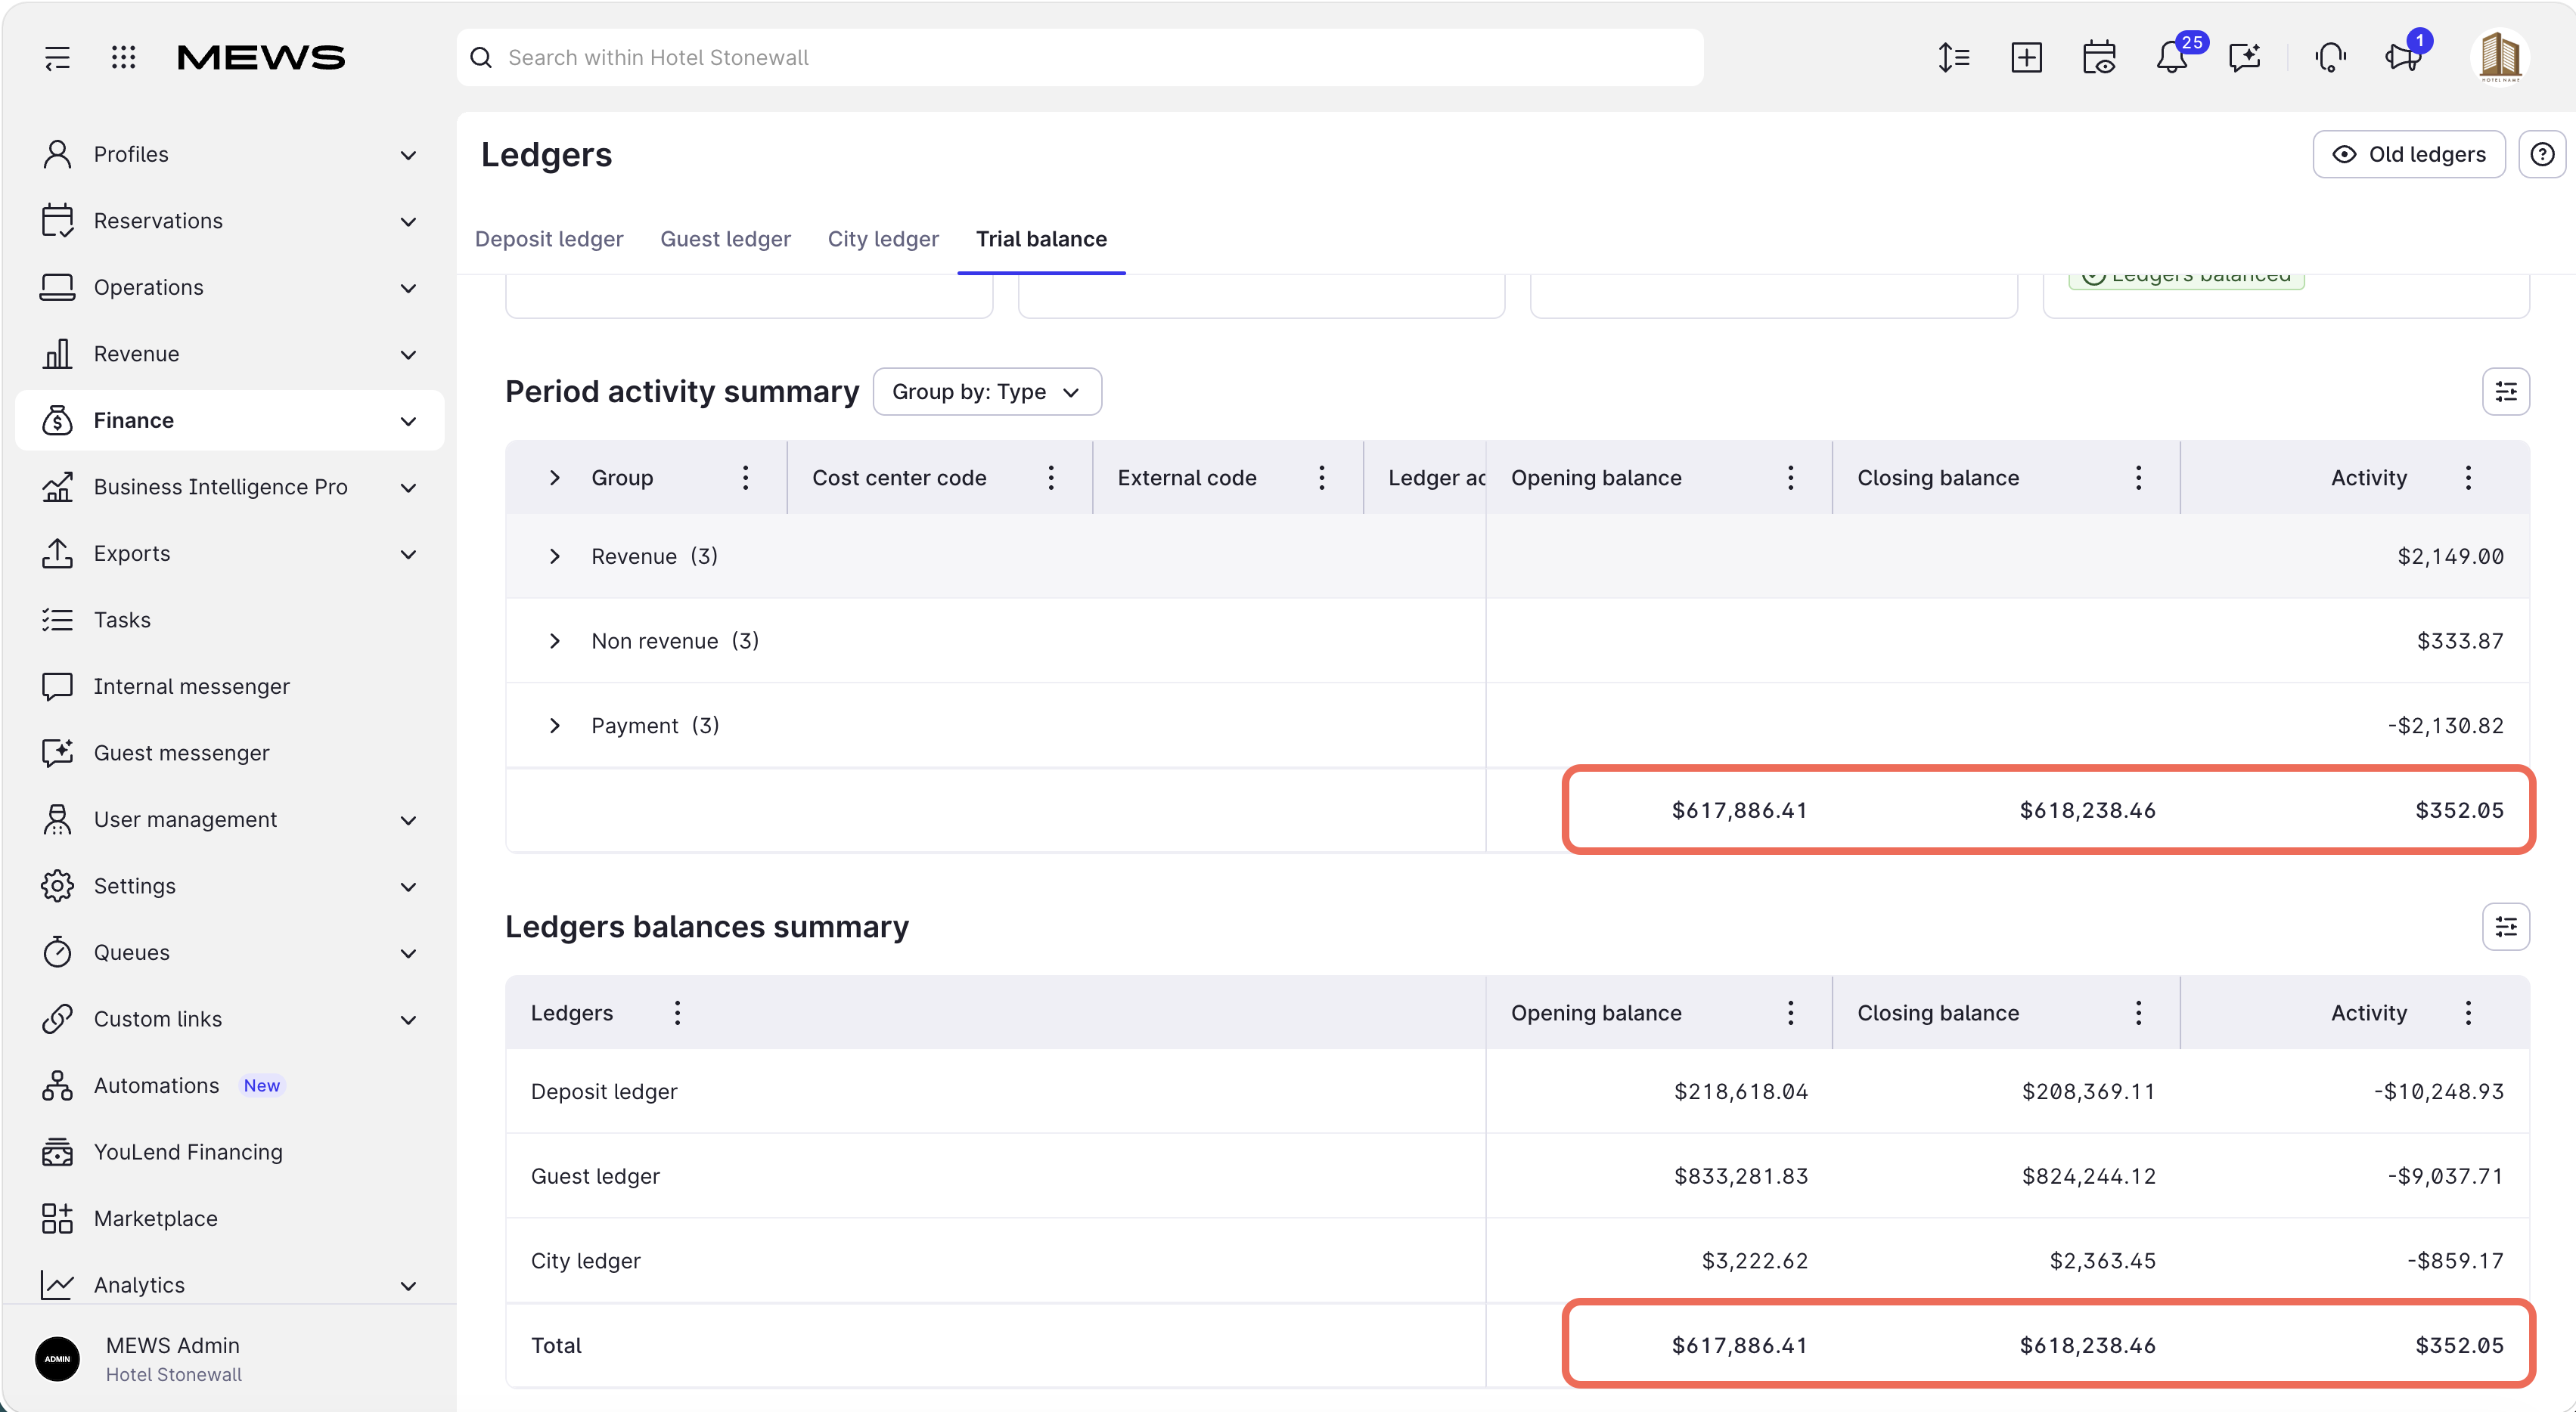Screen dimensions: 2576x1412
Task: Open Internal messenger in sidebar
Action: (229, 686)
